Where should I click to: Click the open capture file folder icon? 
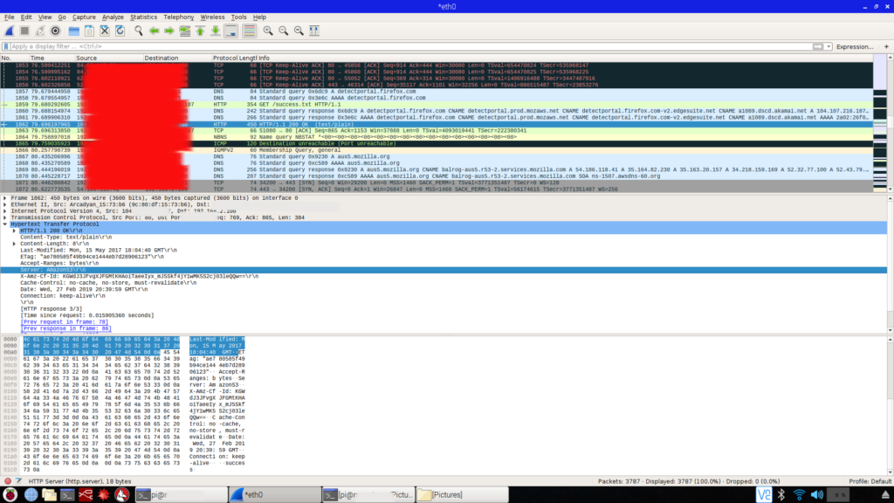(73, 31)
